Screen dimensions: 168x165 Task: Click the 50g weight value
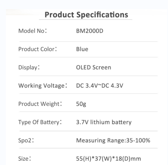click(81, 104)
